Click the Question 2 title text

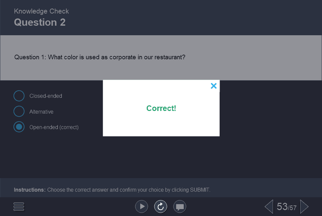(x=40, y=22)
